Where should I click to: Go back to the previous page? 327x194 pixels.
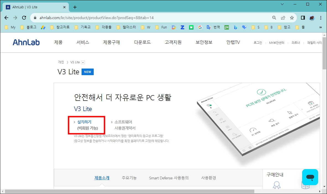point(6,18)
